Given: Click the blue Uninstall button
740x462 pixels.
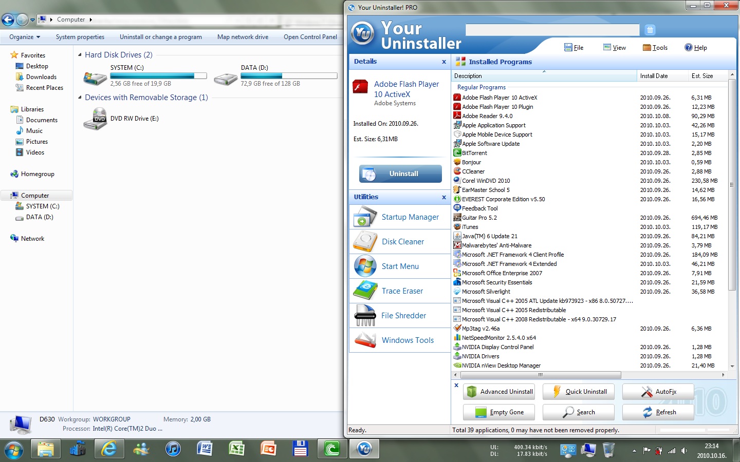Looking at the screenshot, I should coord(400,174).
